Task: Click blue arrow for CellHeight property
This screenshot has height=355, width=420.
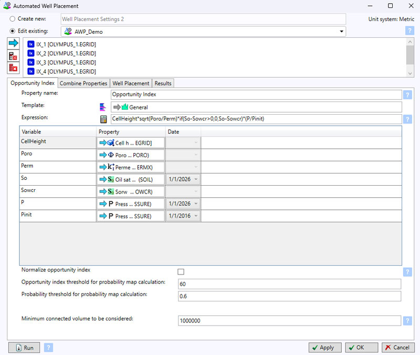Action: (103, 143)
